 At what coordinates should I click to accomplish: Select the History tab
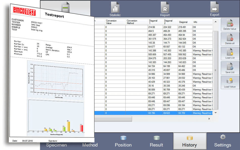[x=190, y=141]
